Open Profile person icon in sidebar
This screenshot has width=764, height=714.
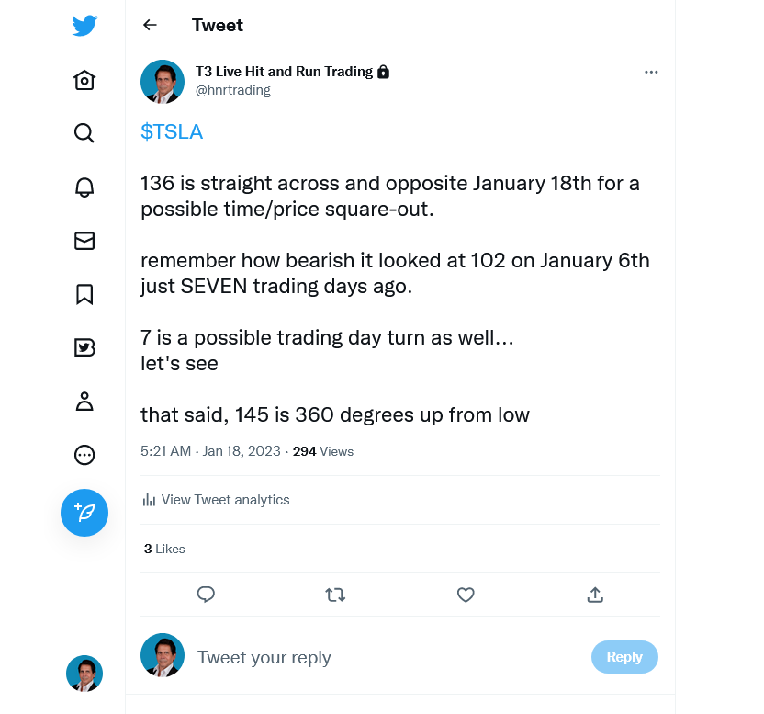pos(84,402)
